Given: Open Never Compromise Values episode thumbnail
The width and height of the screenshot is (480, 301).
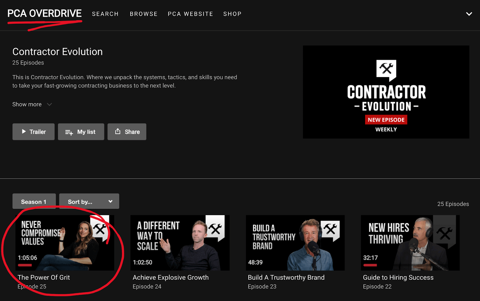Looking at the screenshot, I should [x=65, y=243].
